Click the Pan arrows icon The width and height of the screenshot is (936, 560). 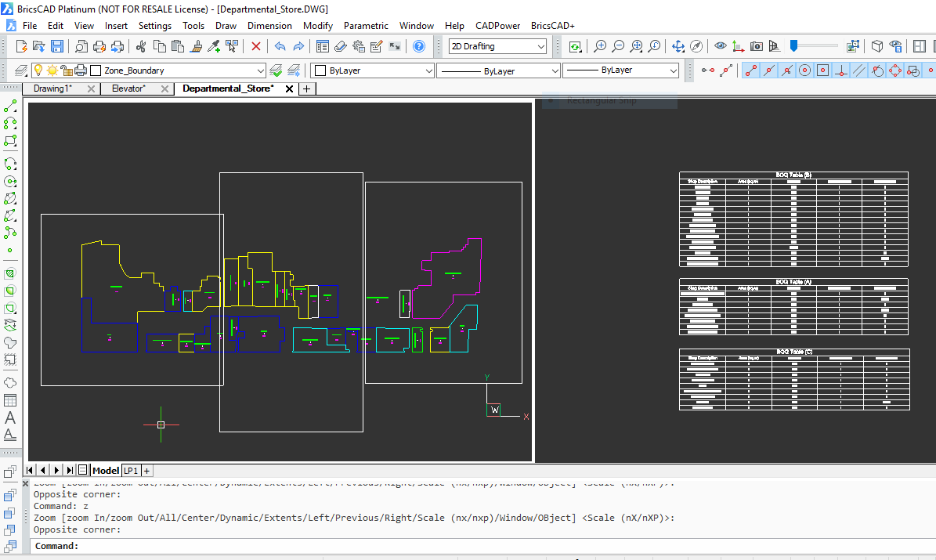[x=678, y=47]
